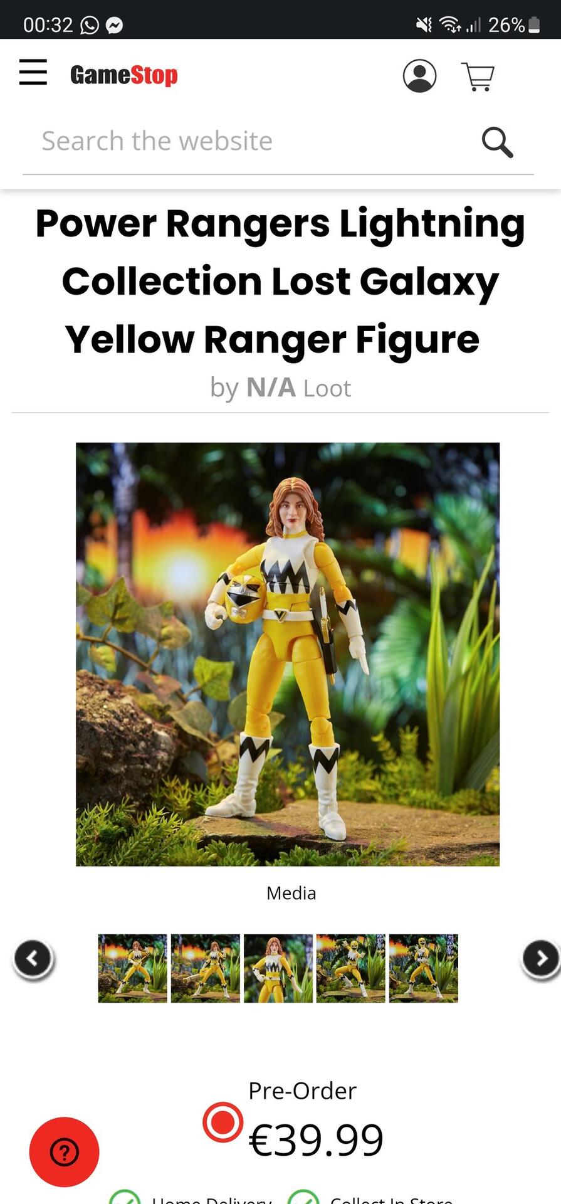Screen dimensions: 561x1204
Task: Select the fourth helmeted action pose thumbnail
Action: pyautogui.click(x=350, y=968)
